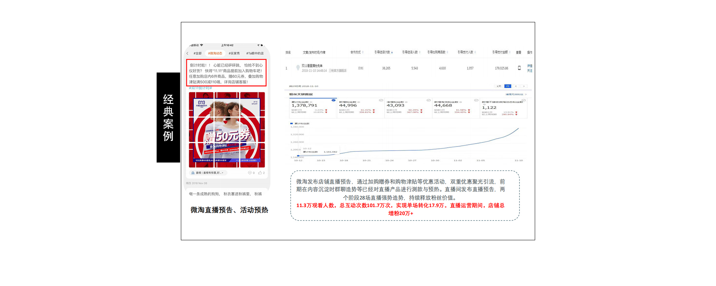Sort the table by 引导支付金额 column
Image resolution: width=716 pixels, height=286 pixels.
point(501,52)
